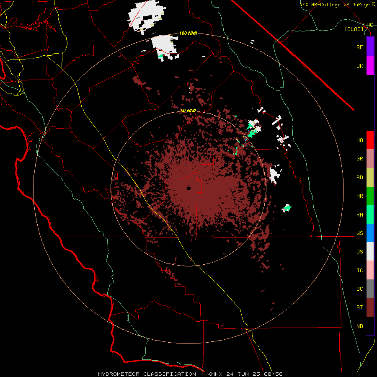
Task: Click the RA legend label
Action: tap(359, 214)
